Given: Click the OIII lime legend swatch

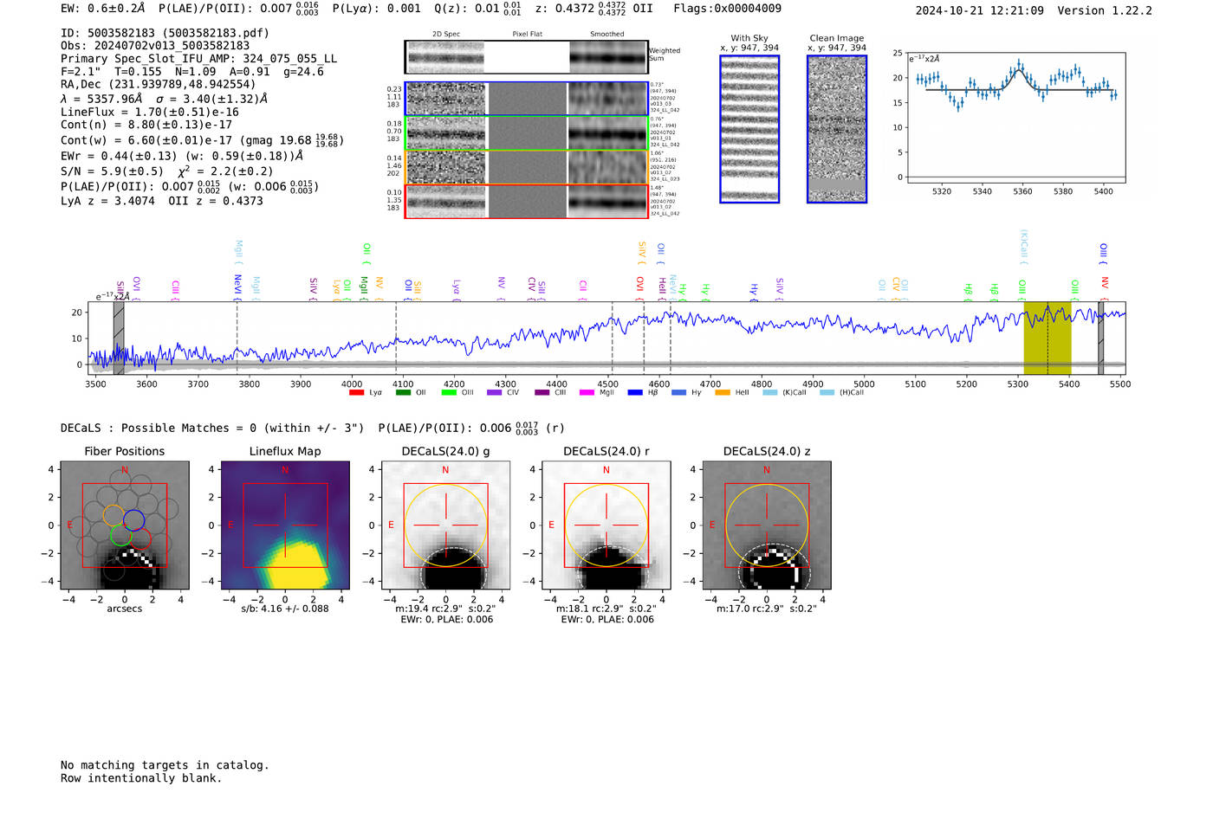Looking at the screenshot, I should tap(449, 393).
